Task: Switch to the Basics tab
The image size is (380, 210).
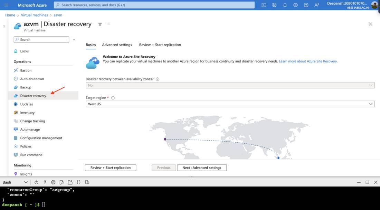Action: point(91,45)
